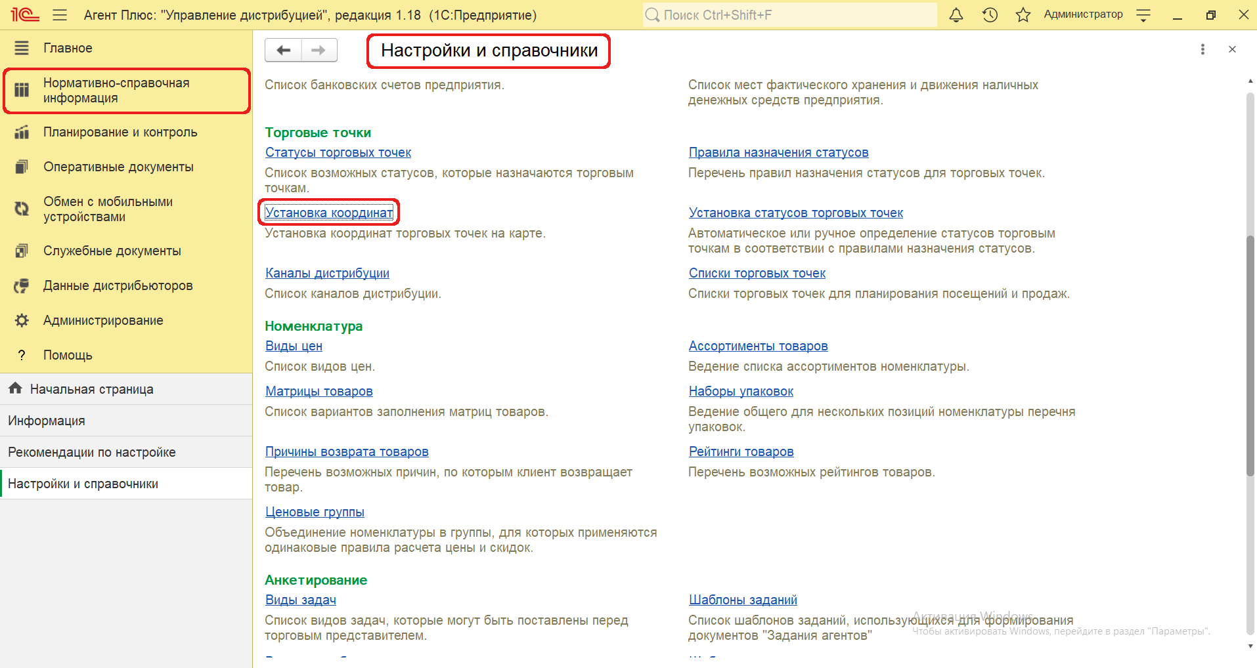Switch to the Начальная страница tab
Screen dimensions: 1257x668
click(91, 389)
